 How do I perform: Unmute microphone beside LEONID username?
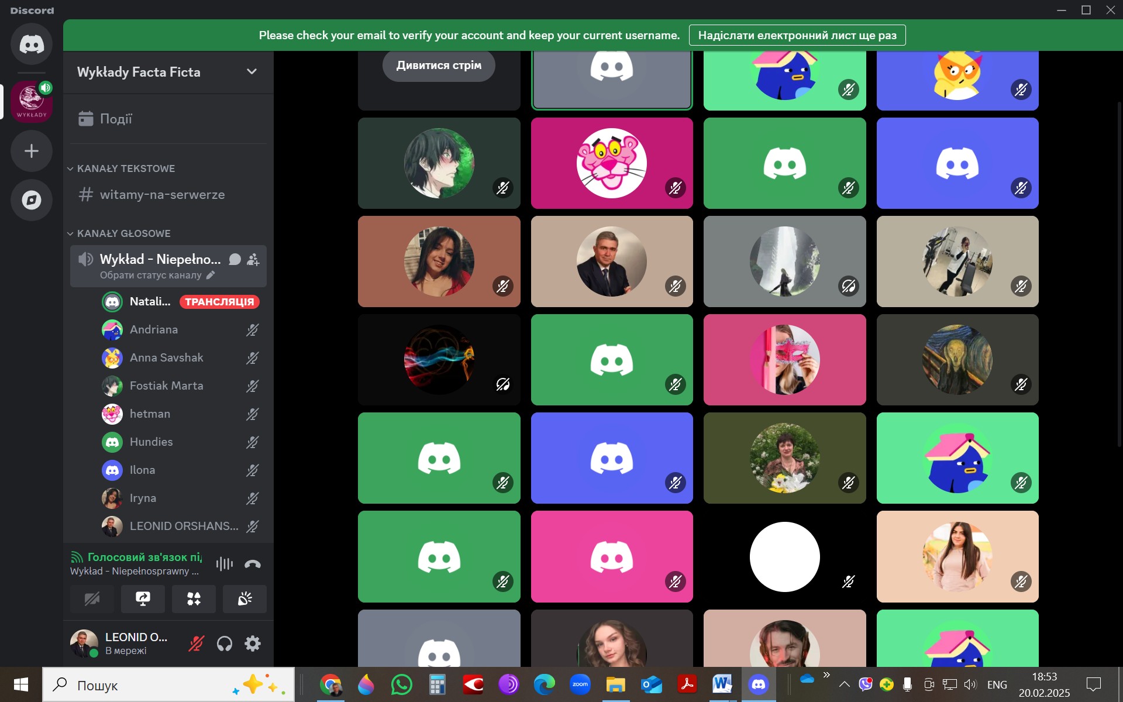pyautogui.click(x=196, y=643)
